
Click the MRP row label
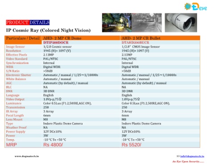click(12, 145)
